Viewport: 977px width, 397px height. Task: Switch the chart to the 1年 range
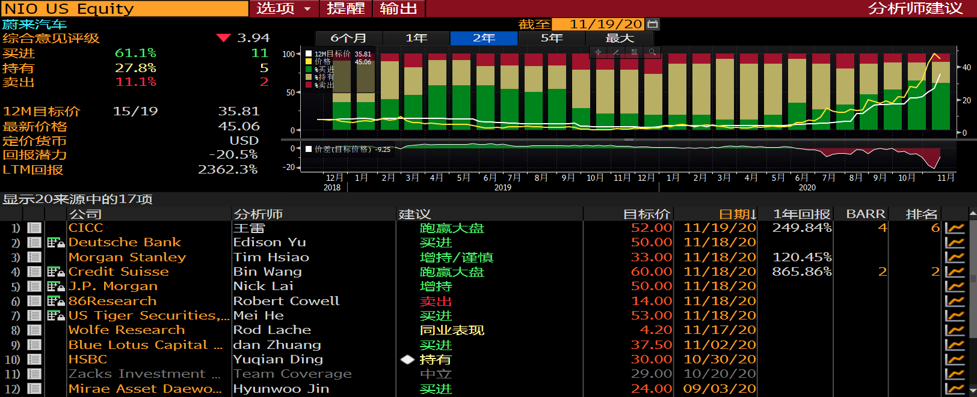(416, 38)
